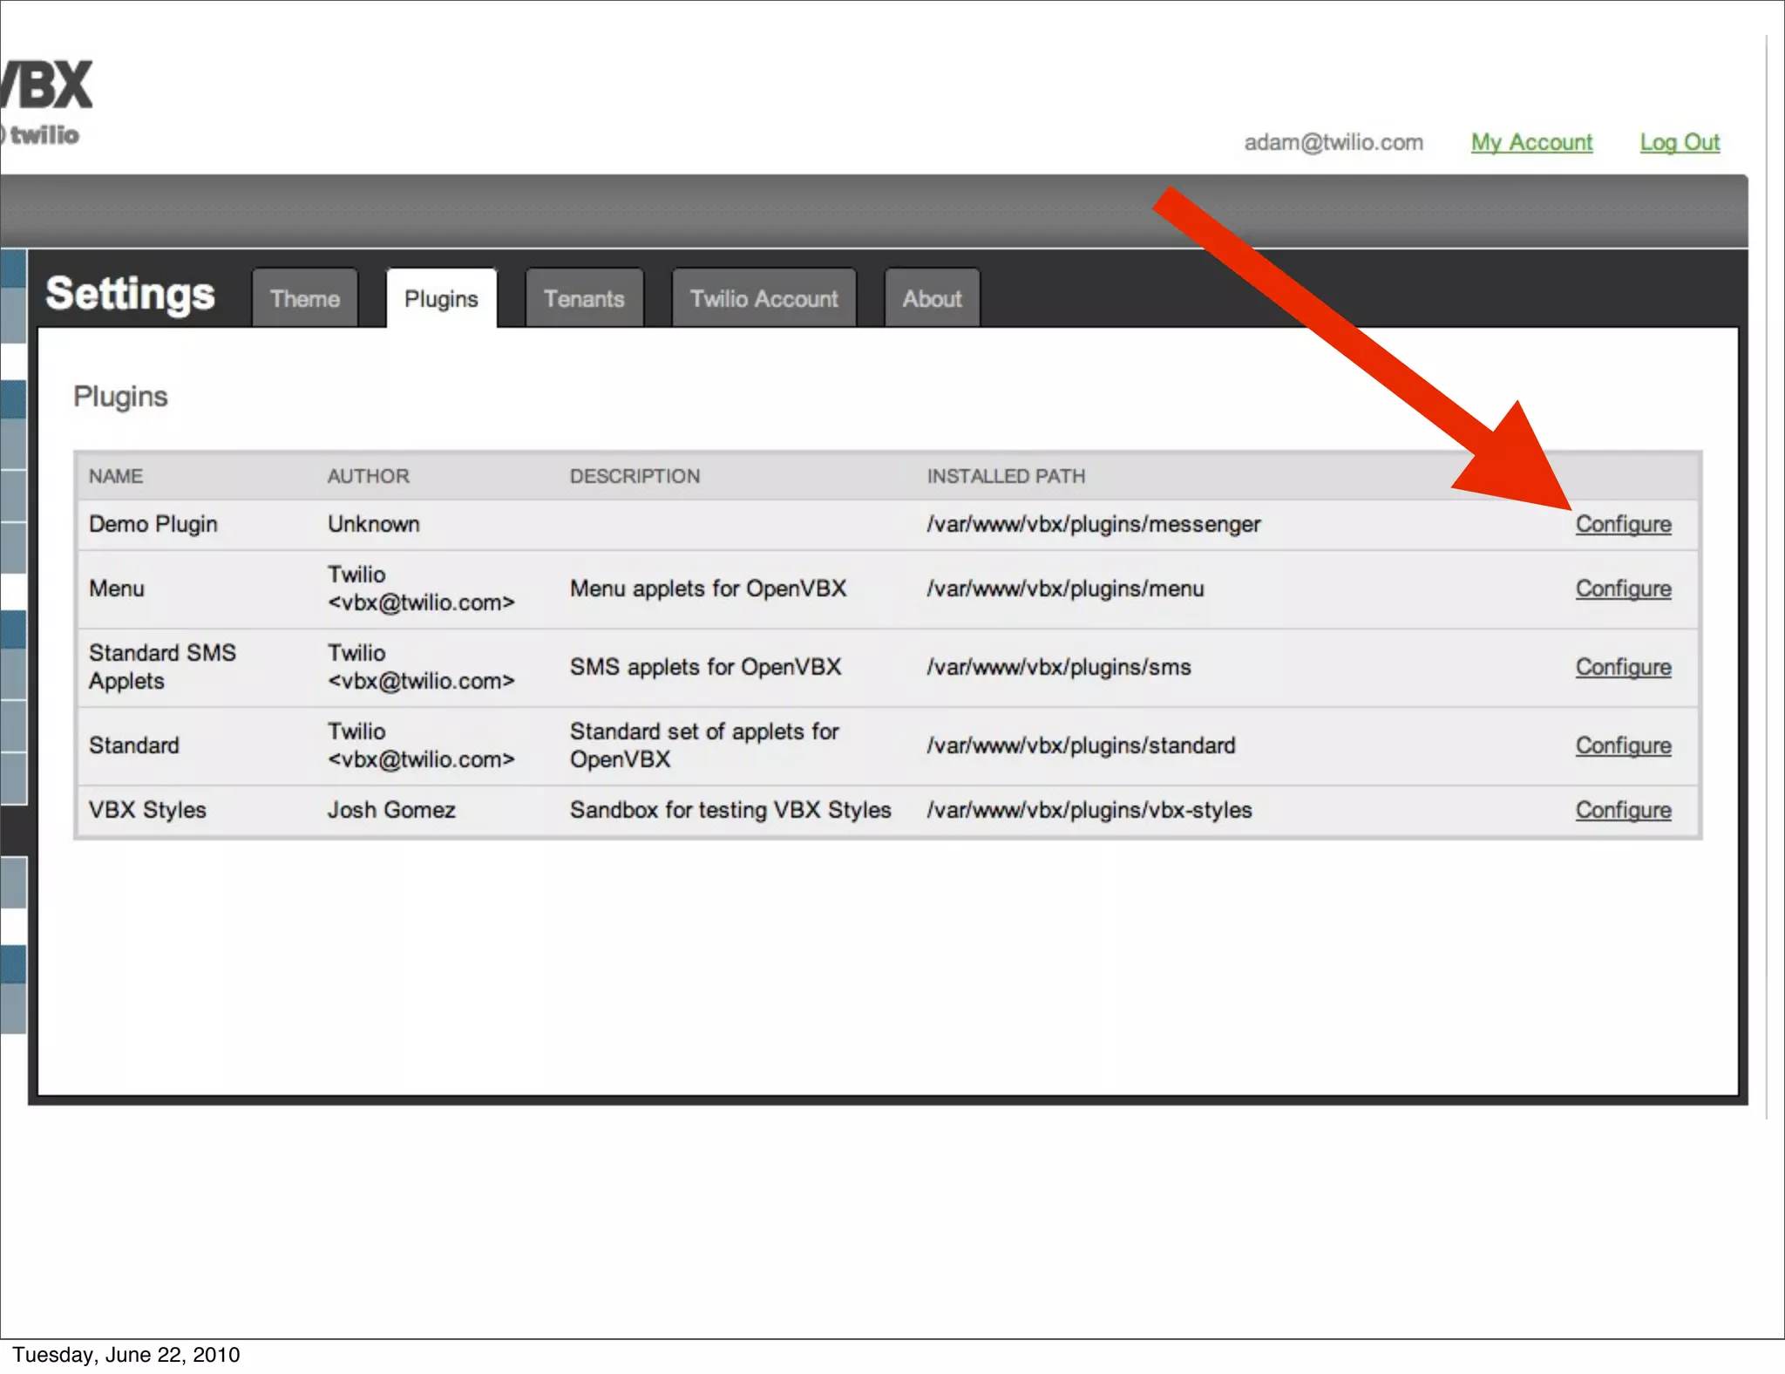Log out via the Log Out link
The image size is (1785, 1374).
pos(1680,142)
